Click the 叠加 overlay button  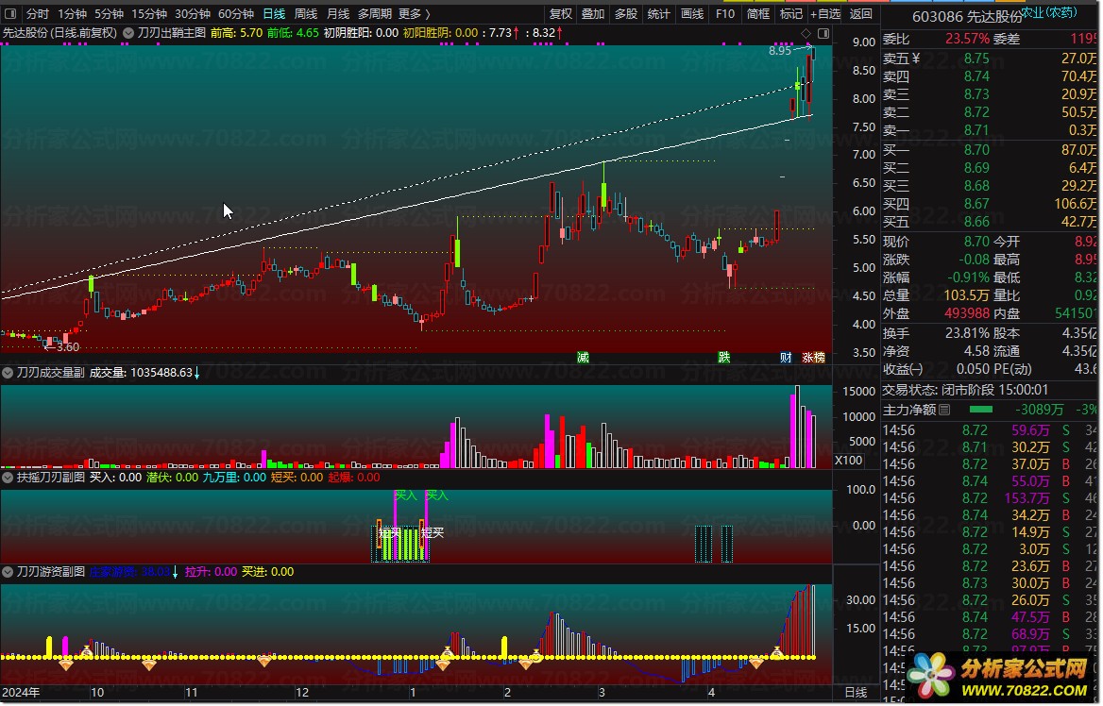point(592,13)
